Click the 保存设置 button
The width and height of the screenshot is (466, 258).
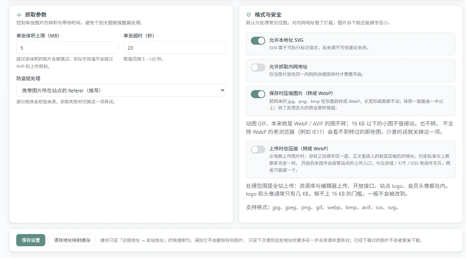pyautogui.click(x=31, y=240)
